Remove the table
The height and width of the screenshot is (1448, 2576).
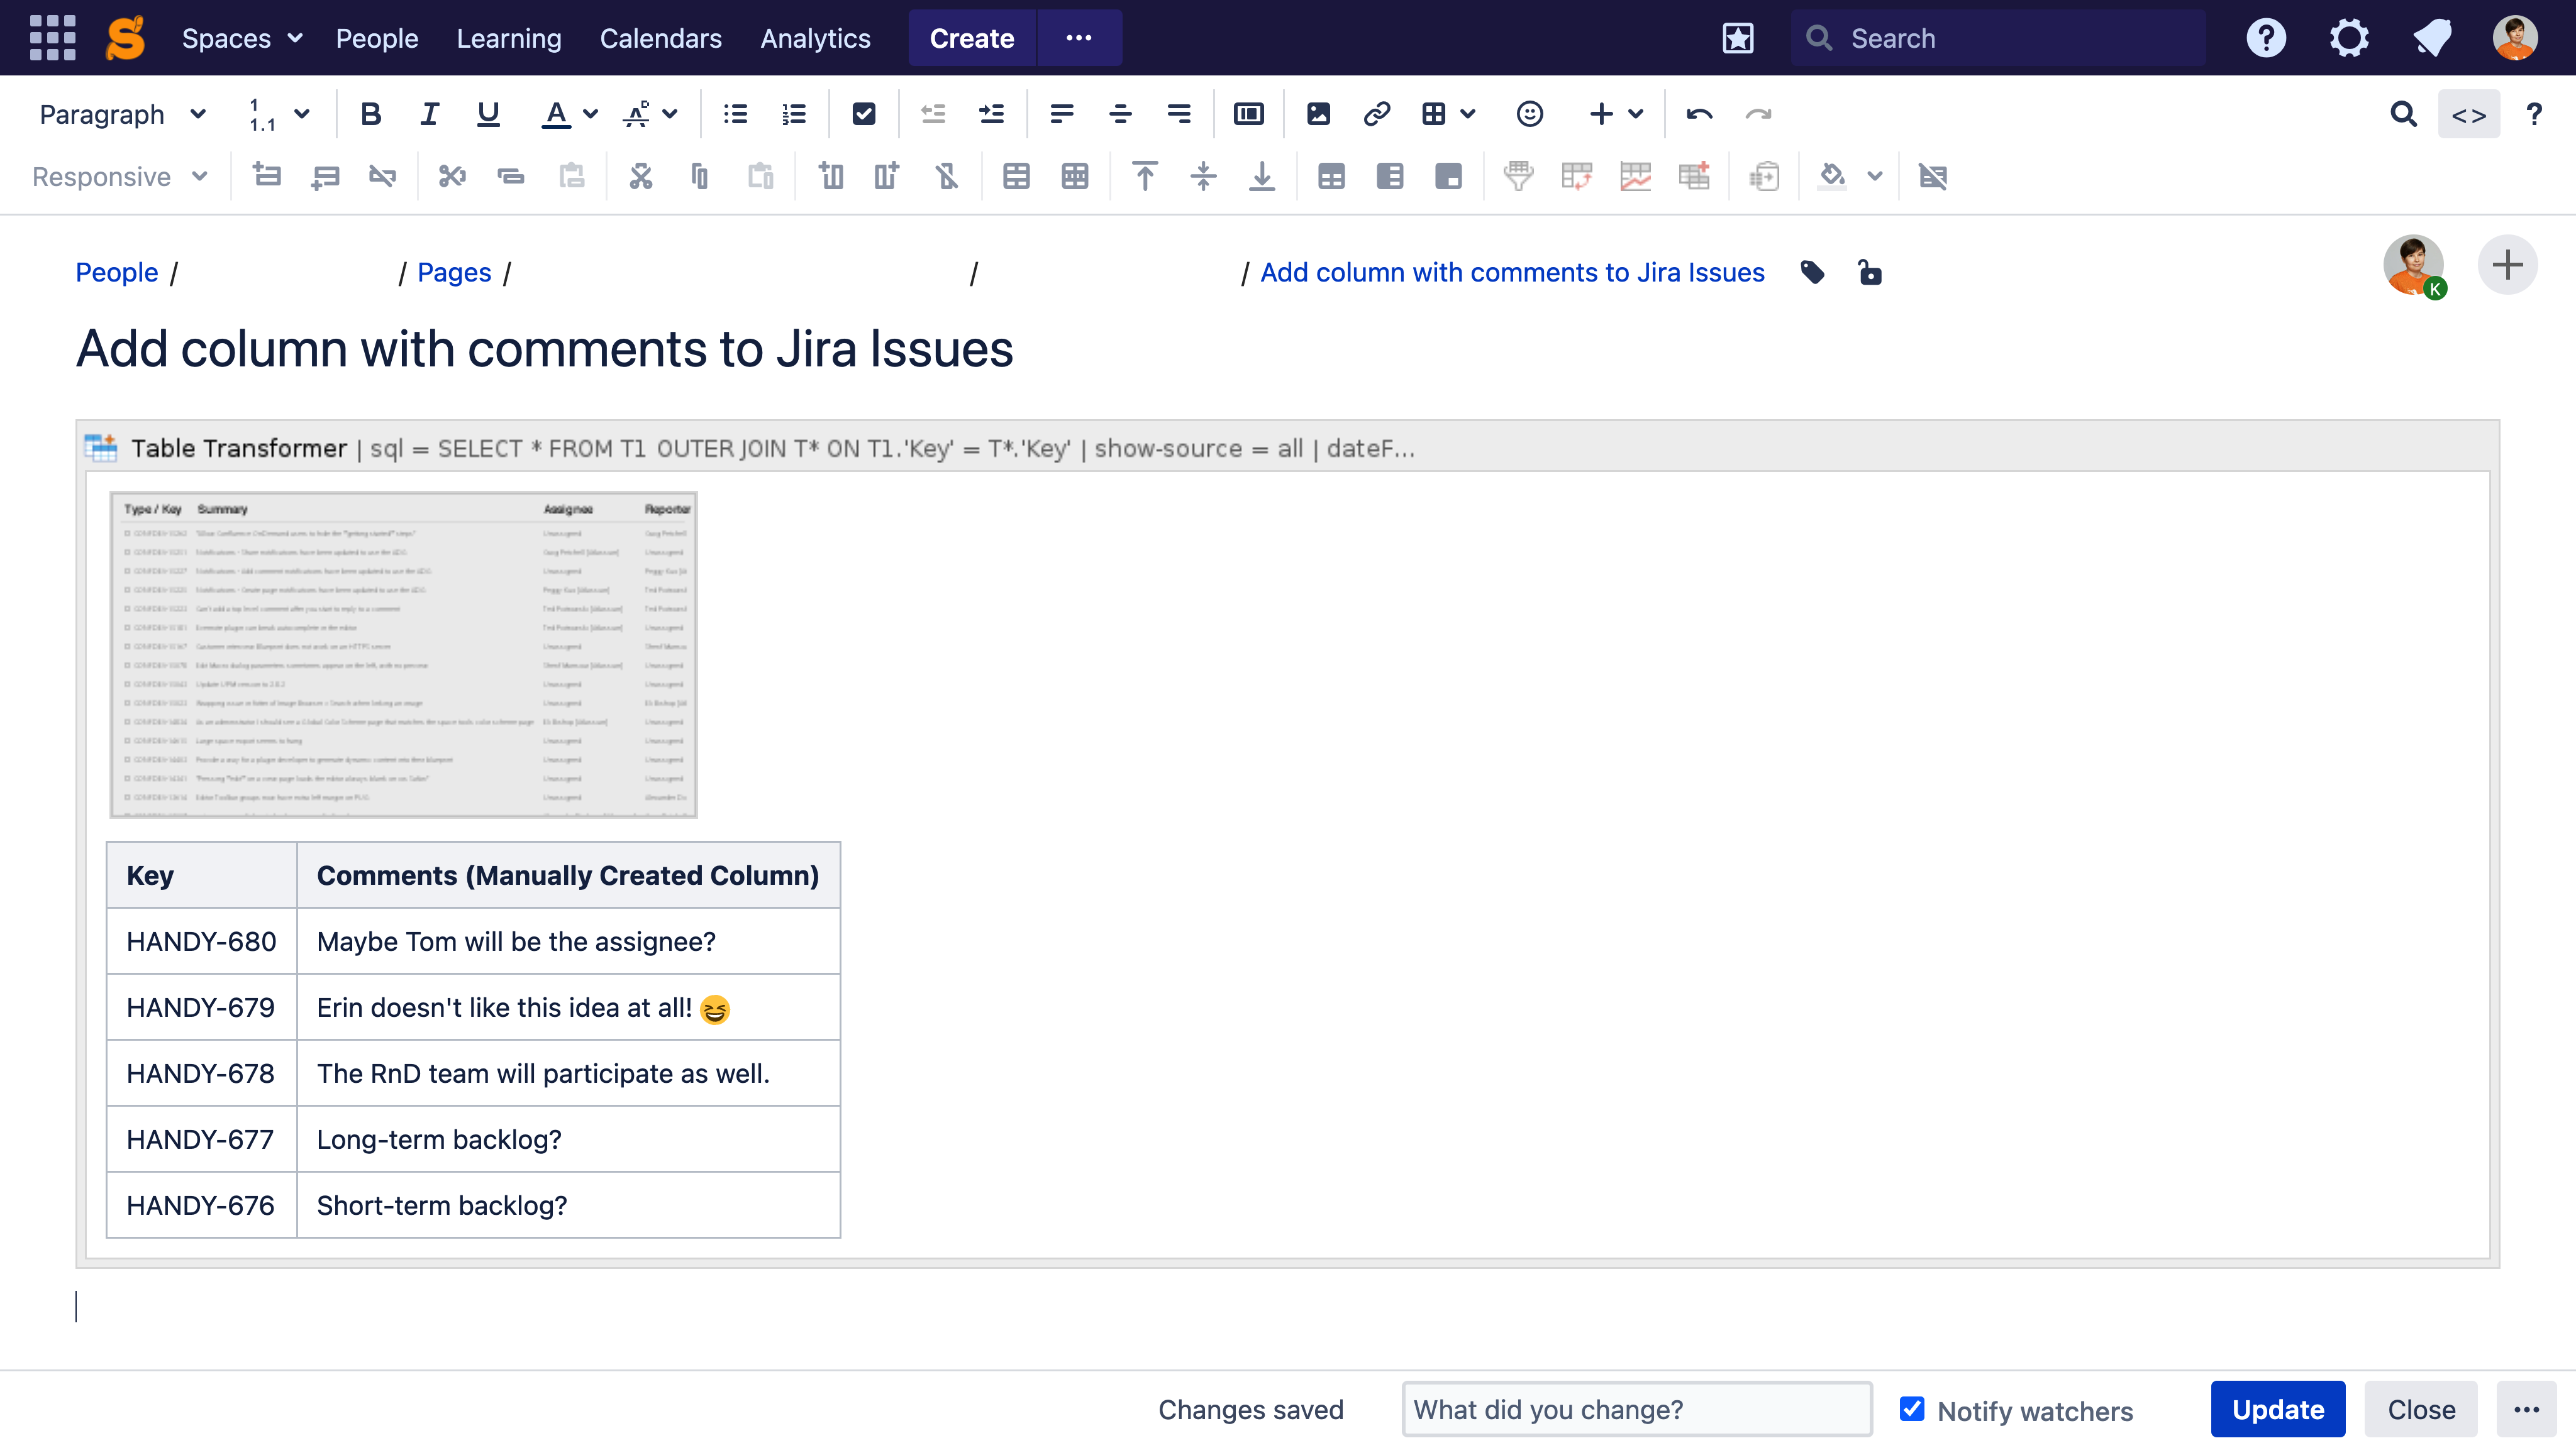pyautogui.click(x=1933, y=177)
